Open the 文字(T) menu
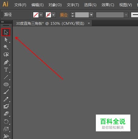The image size is (138, 139). click(x=73, y=5)
